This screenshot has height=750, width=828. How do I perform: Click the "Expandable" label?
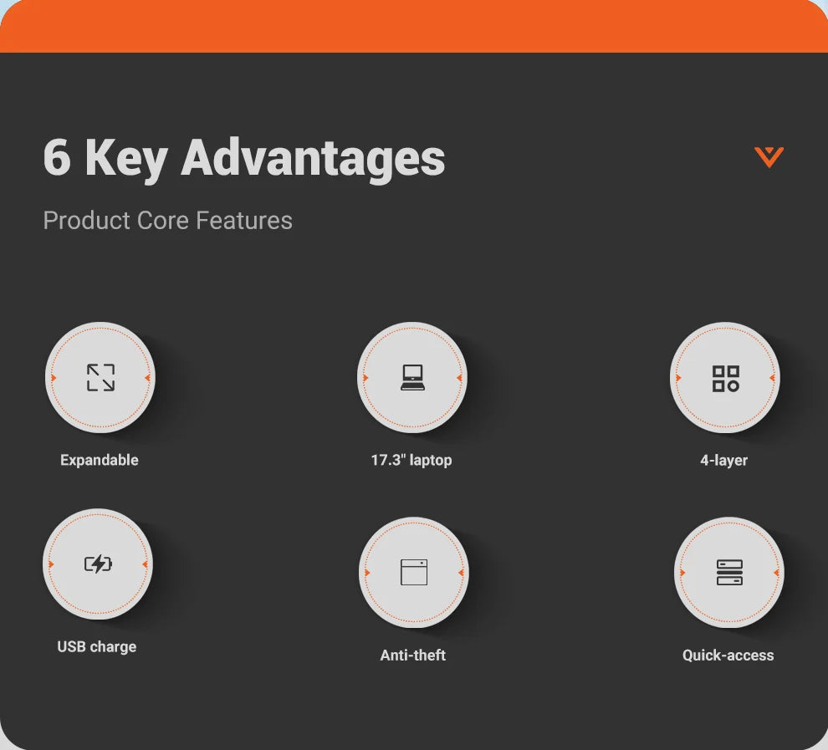(100, 460)
